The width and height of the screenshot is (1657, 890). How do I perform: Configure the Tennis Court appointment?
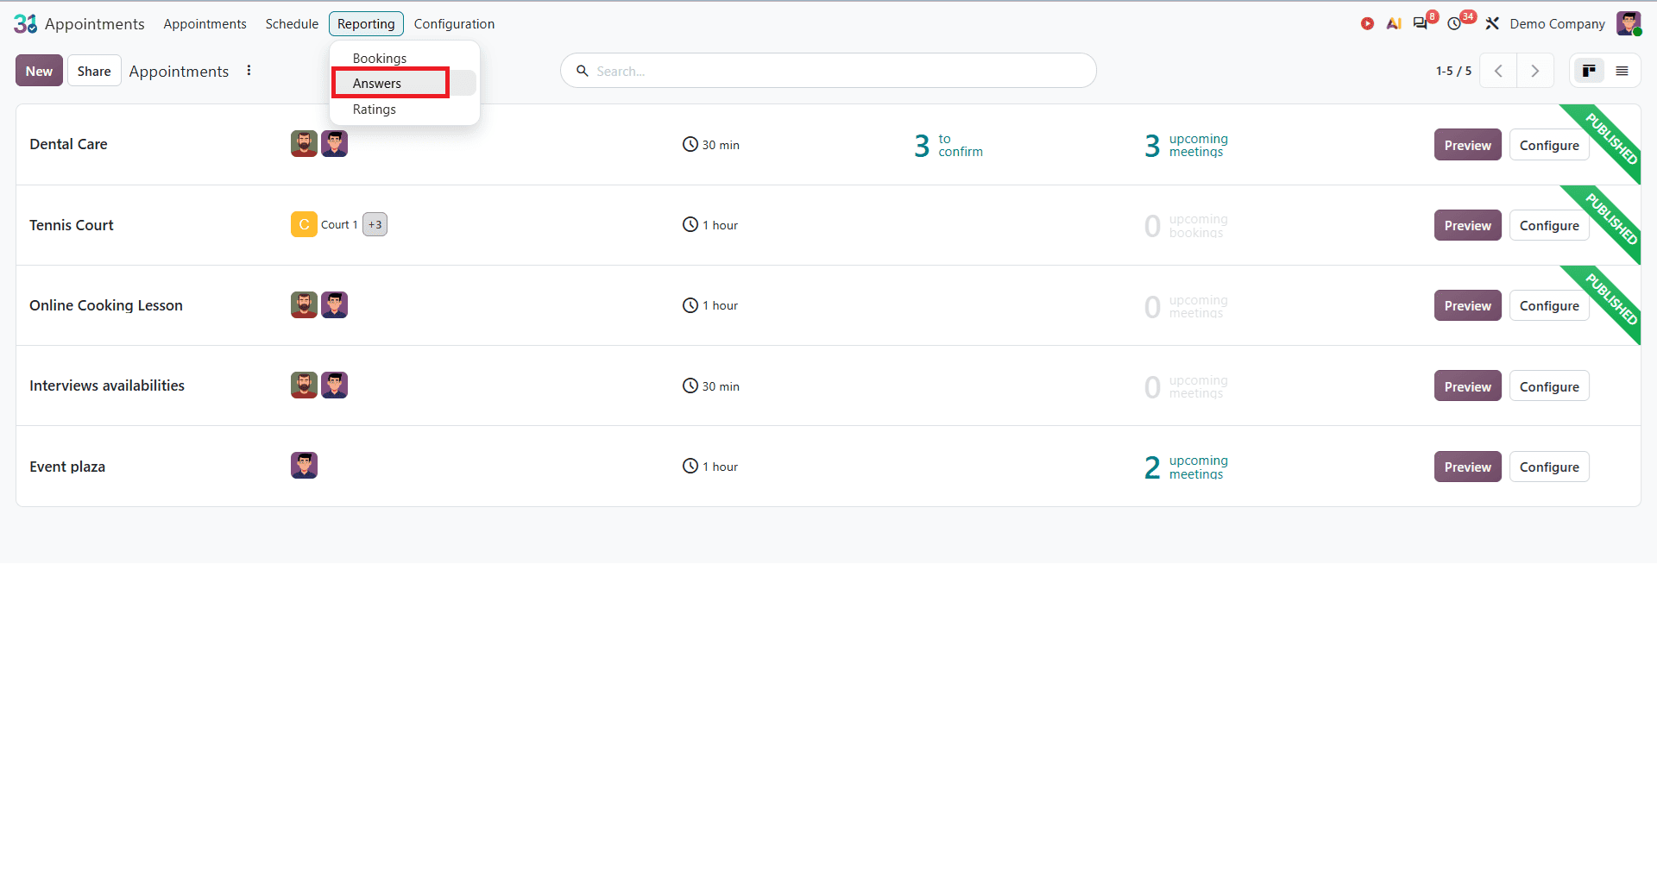(x=1549, y=225)
